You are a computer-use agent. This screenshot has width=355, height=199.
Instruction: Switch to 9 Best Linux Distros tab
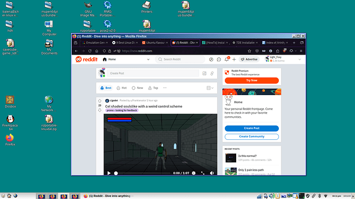[x=125, y=43]
